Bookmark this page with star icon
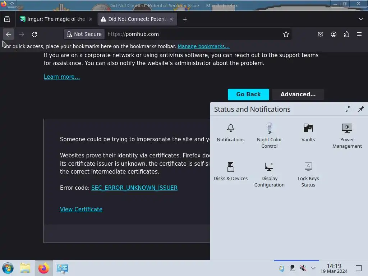 click(286, 34)
